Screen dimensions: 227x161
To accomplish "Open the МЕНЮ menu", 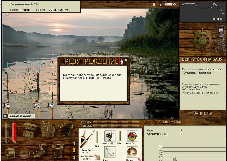I will (x=170, y=5).
